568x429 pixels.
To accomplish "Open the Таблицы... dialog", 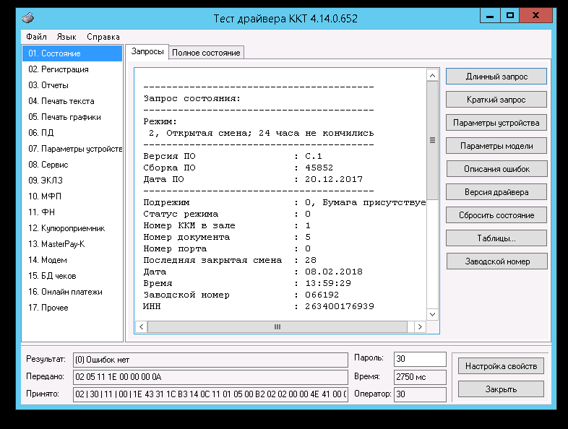I will coord(496,238).
